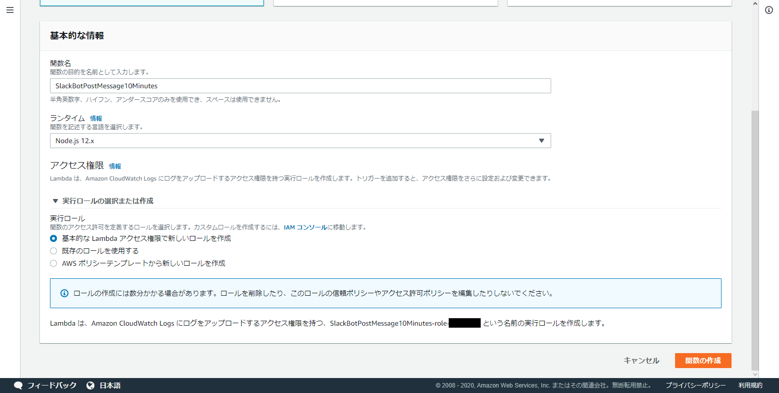
Task: Open the IAM コンソール link
Action: click(305, 227)
